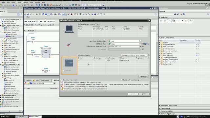The image size is (210, 118).
Task: Click the Redo arrow in main toolbar
Action: tap(32, 5)
